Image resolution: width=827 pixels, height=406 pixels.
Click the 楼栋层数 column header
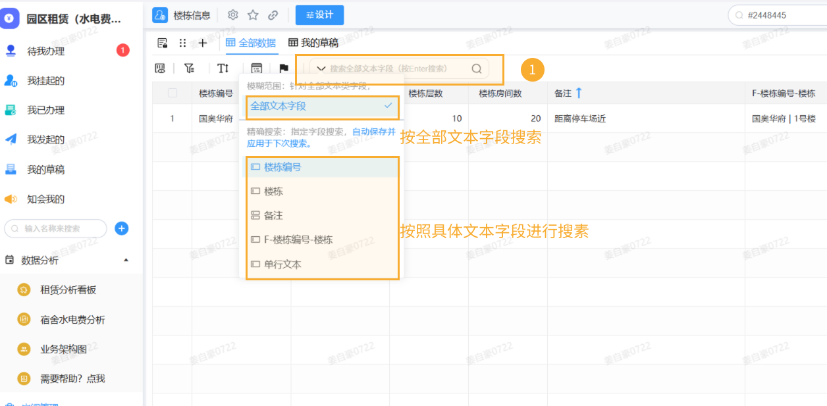point(425,93)
